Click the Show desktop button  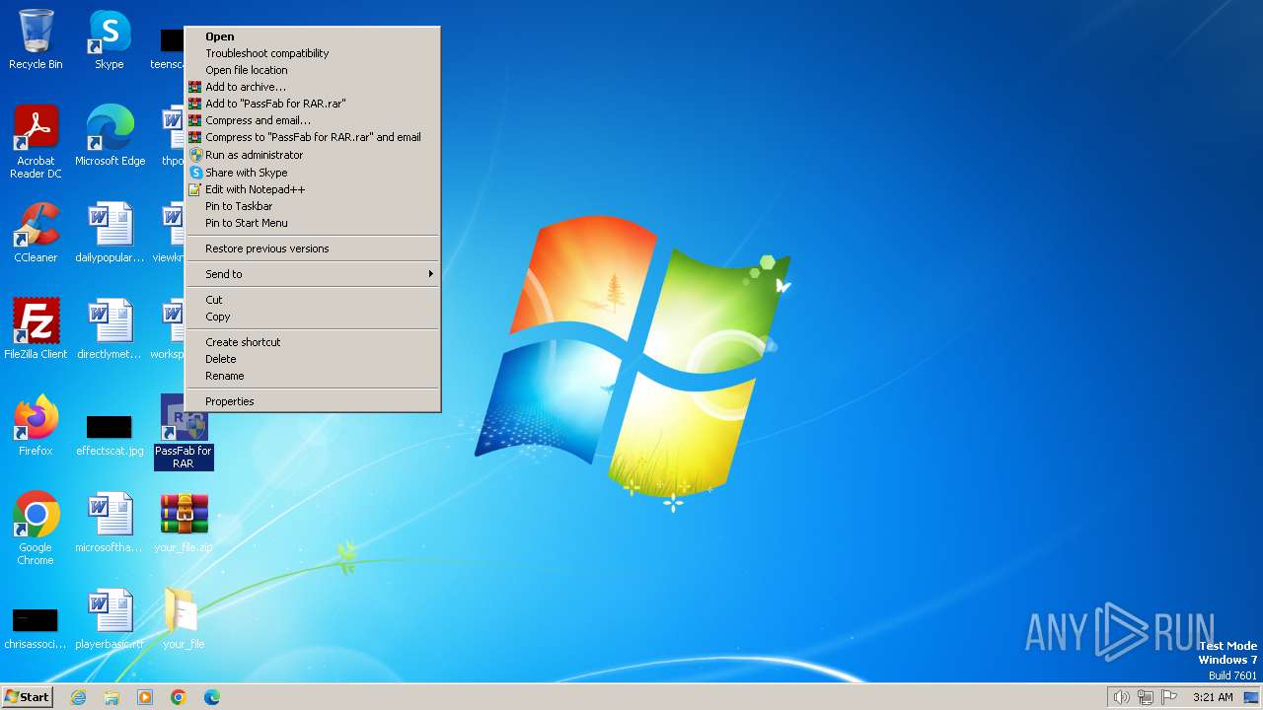coord(1251,697)
